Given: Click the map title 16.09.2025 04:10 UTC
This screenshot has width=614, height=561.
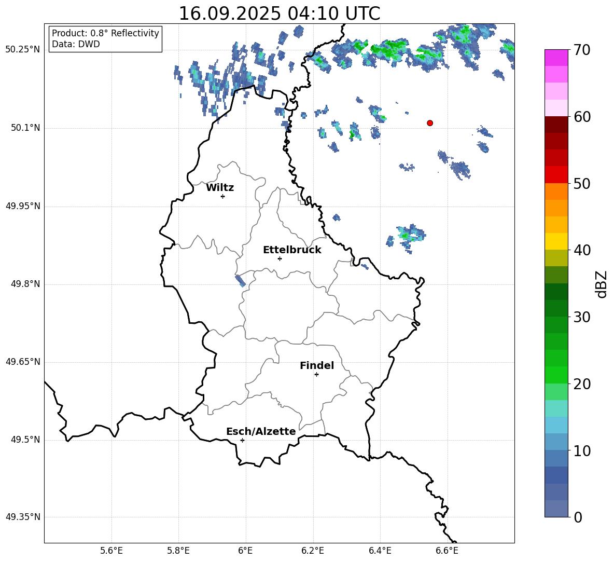Looking at the screenshot, I should coord(279,13).
